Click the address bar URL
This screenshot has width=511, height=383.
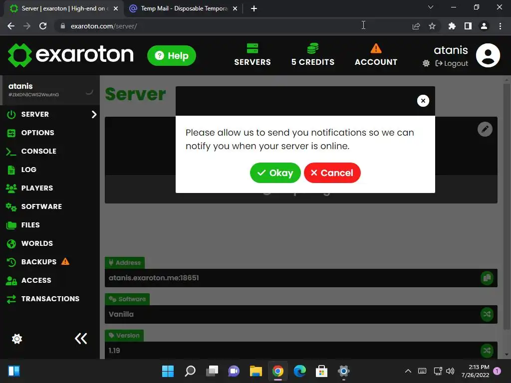(104, 26)
